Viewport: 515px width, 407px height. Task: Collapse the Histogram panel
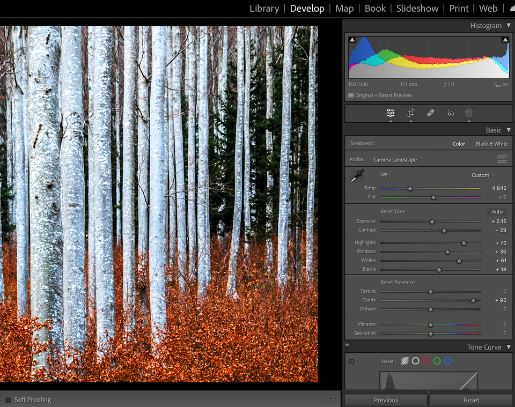pos(508,25)
